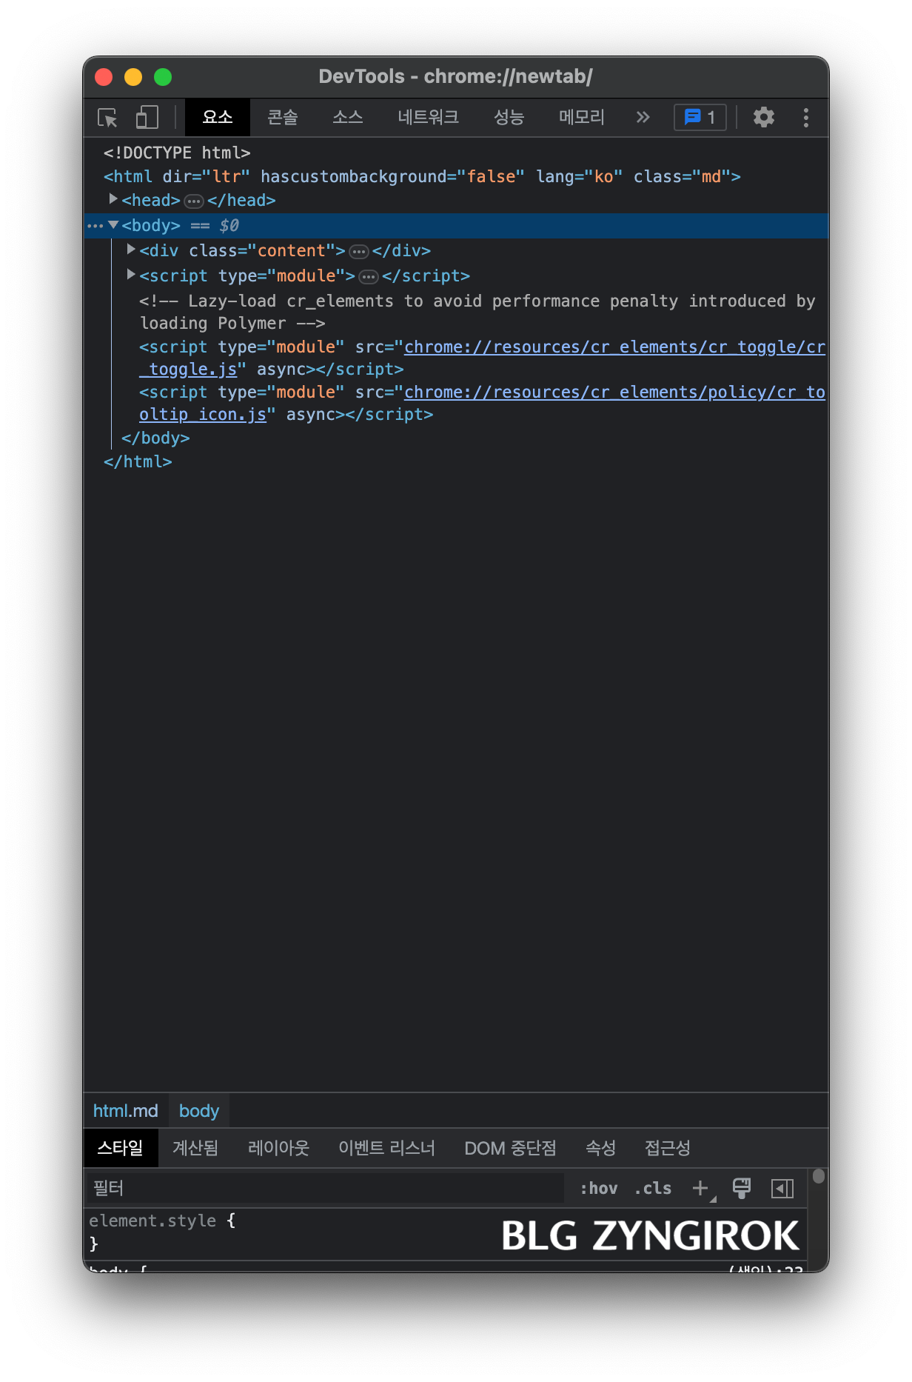Viewport: 912px width, 1382px height.
Task: Select the <!DOCTYPE html> line
Action: coord(177,153)
